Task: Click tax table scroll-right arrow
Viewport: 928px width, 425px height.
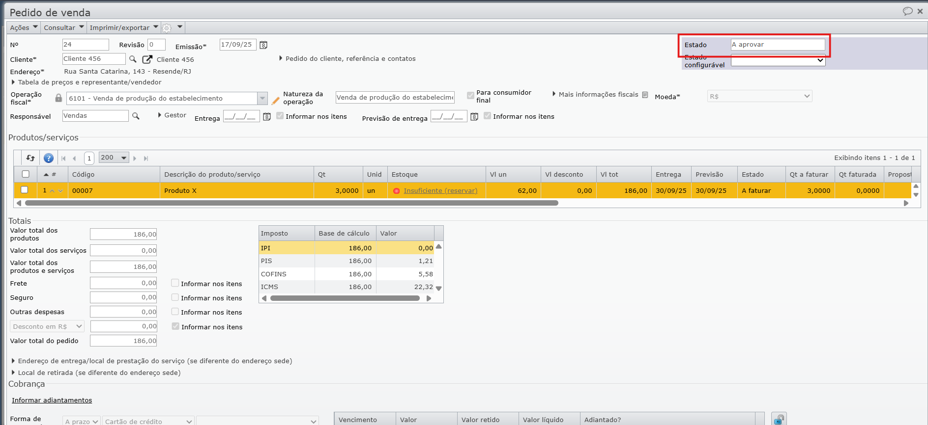Action: coord(429,298)
